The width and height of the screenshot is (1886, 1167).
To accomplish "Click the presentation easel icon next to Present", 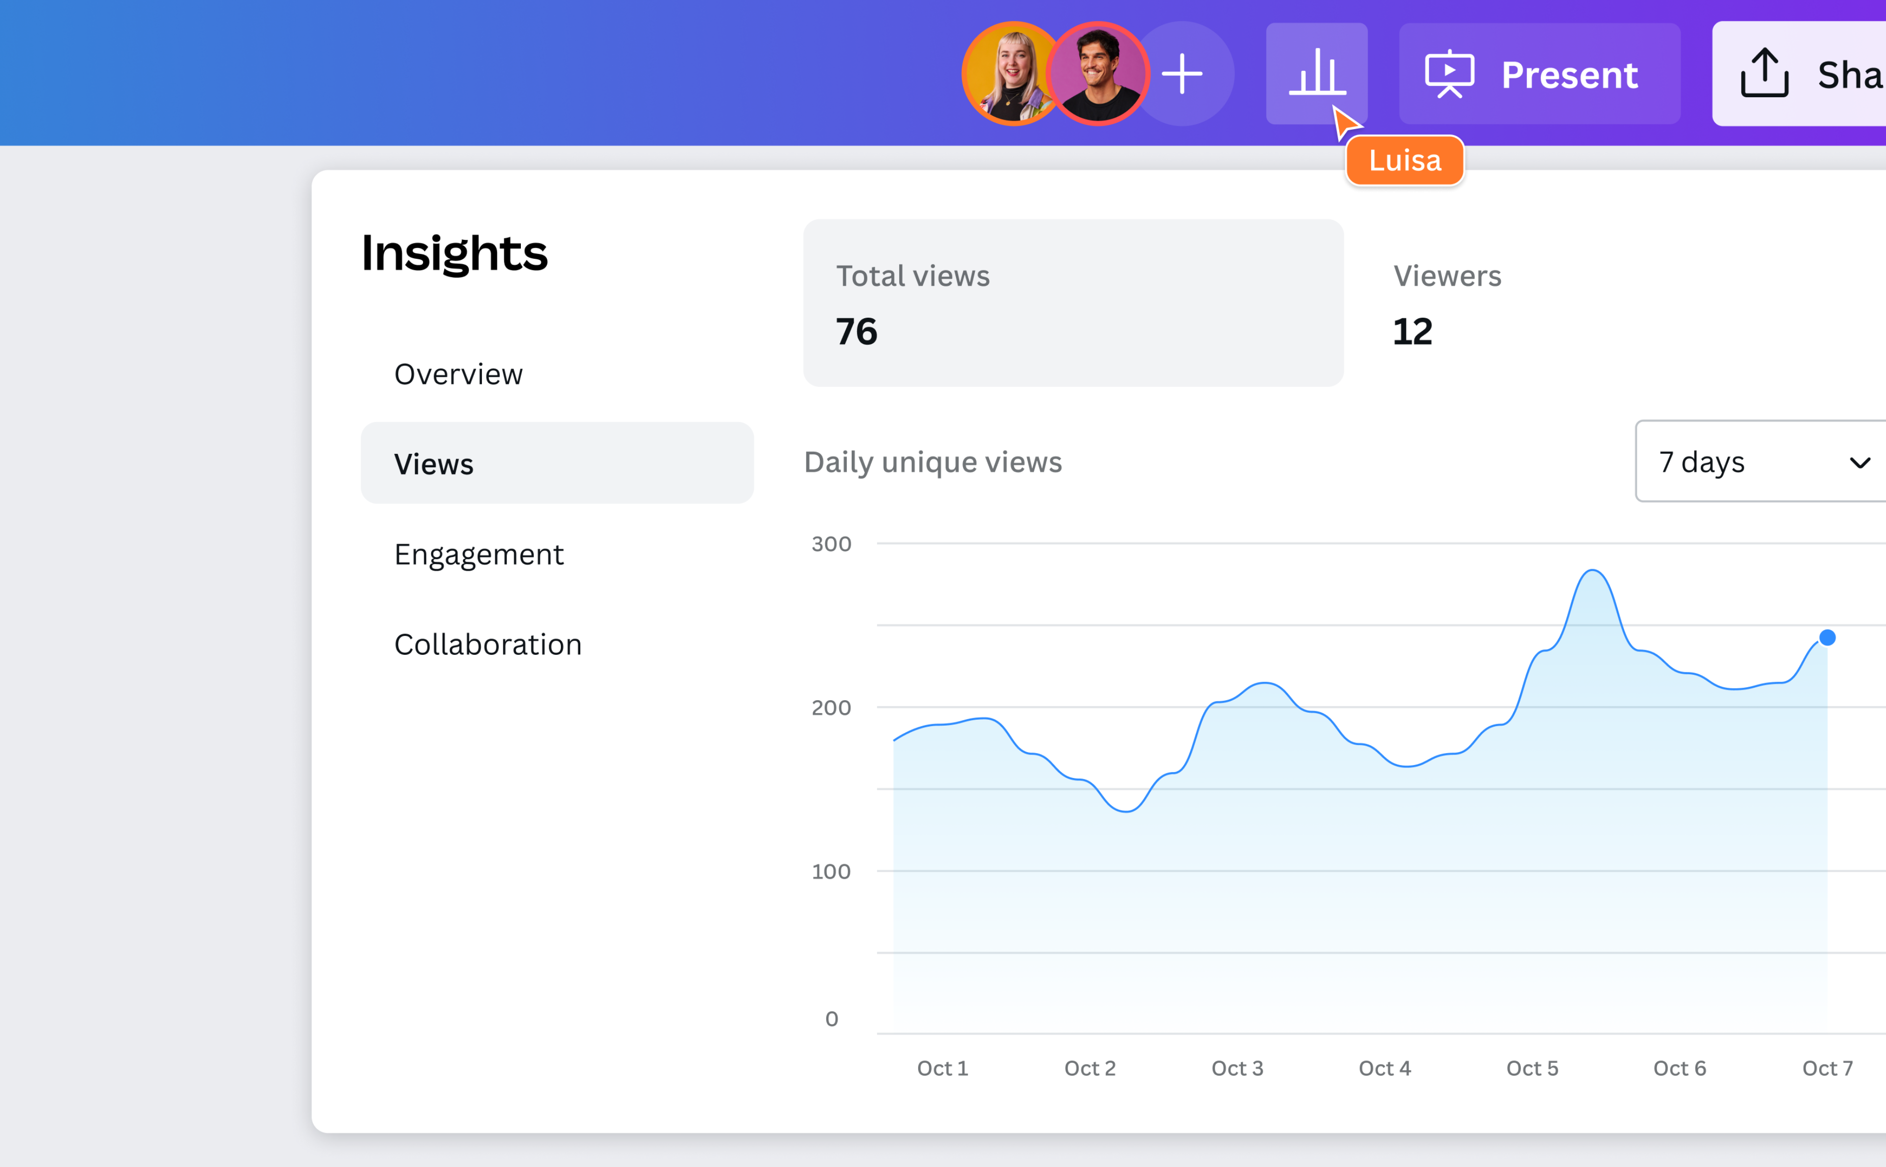I will click(1450, 73).
